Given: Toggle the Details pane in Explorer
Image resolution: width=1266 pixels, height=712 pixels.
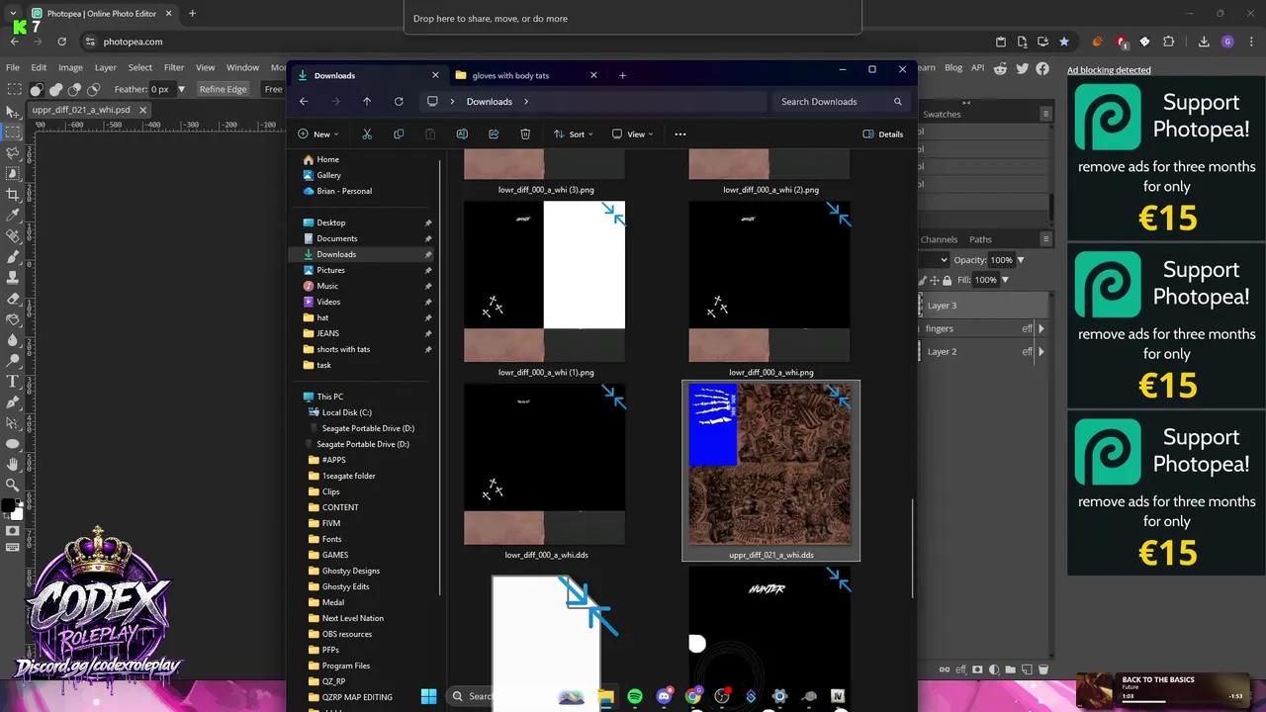Looking at the screenshot, I should coord(882,134).
